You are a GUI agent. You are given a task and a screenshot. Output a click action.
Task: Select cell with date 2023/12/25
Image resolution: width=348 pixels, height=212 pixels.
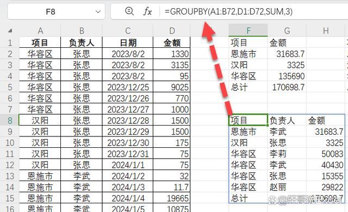coord(128,87)
